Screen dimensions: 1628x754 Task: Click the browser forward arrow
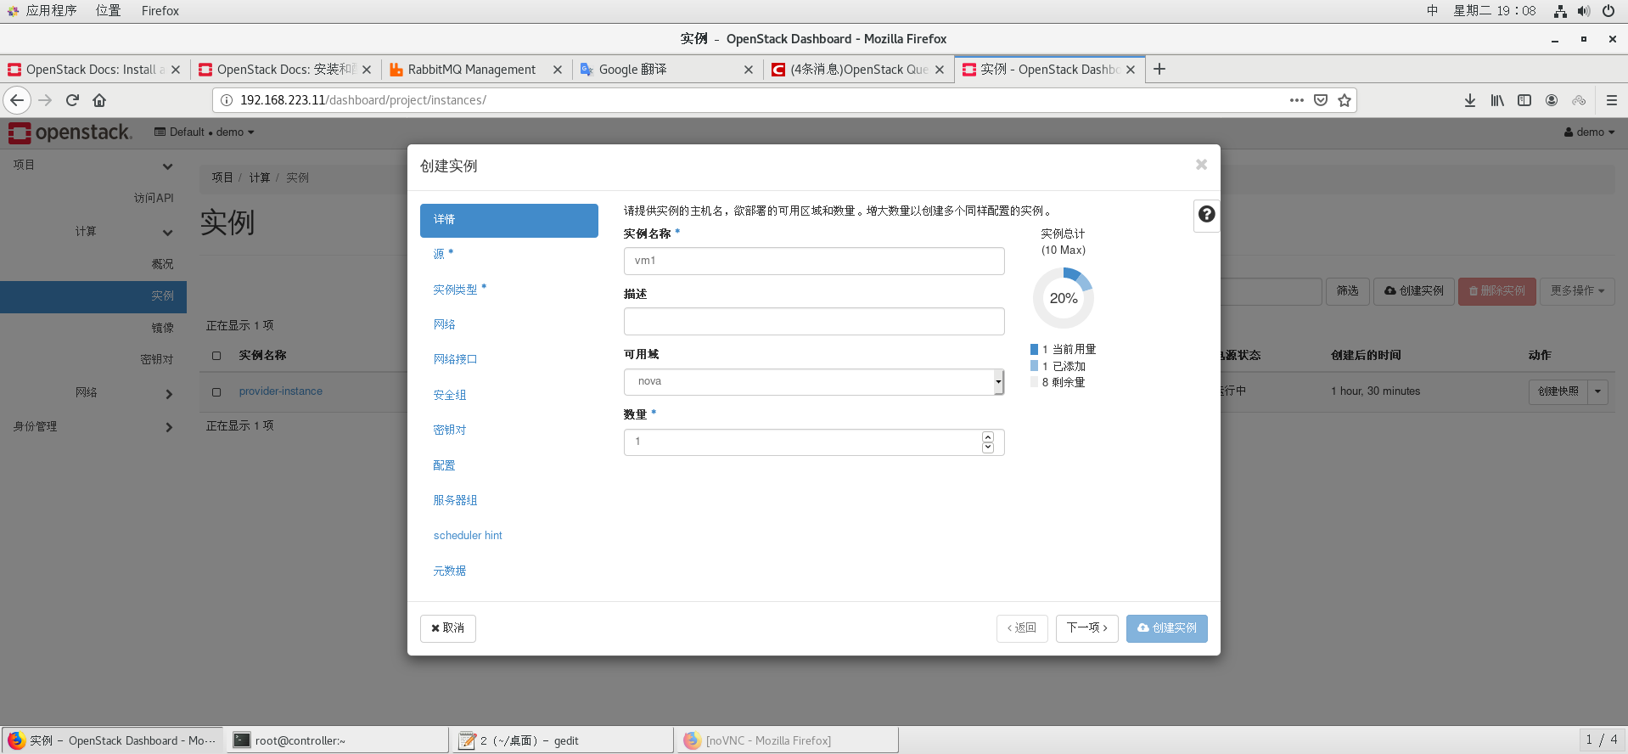tap(45, 100)
